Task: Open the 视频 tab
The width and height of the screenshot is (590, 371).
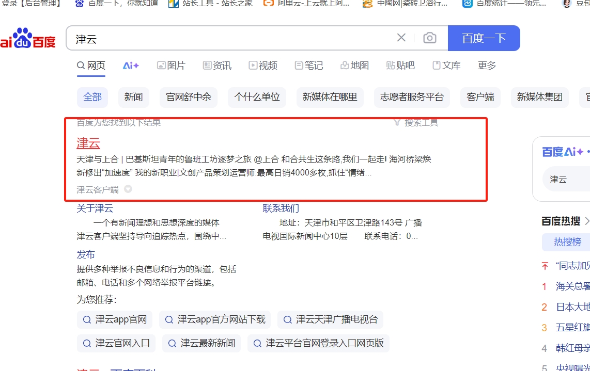Action: (263, 66)
